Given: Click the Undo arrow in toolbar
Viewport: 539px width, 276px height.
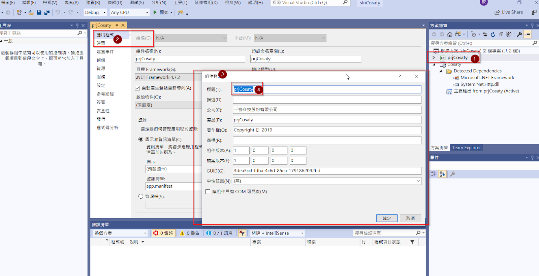Looking at the screenshot, I should tap(58, 12).
